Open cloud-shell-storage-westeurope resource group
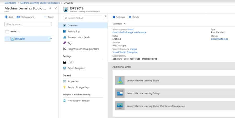This screenshot has width=235, height=118. point(129,32)
